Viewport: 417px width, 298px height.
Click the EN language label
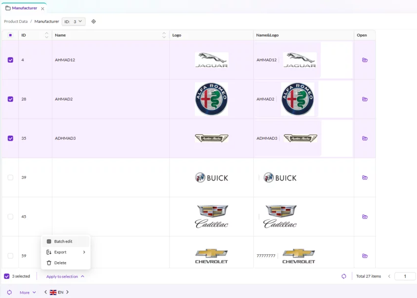[61, 292]
